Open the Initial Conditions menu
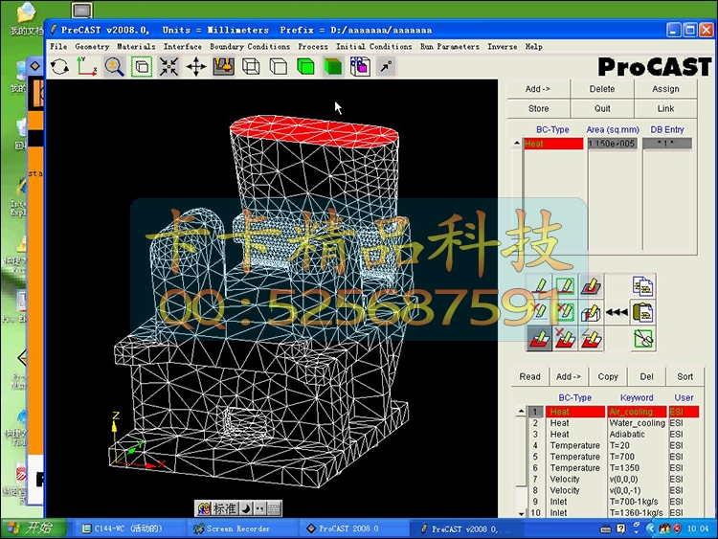This screenshot has width=718, height=539. (x=373, y=46)
